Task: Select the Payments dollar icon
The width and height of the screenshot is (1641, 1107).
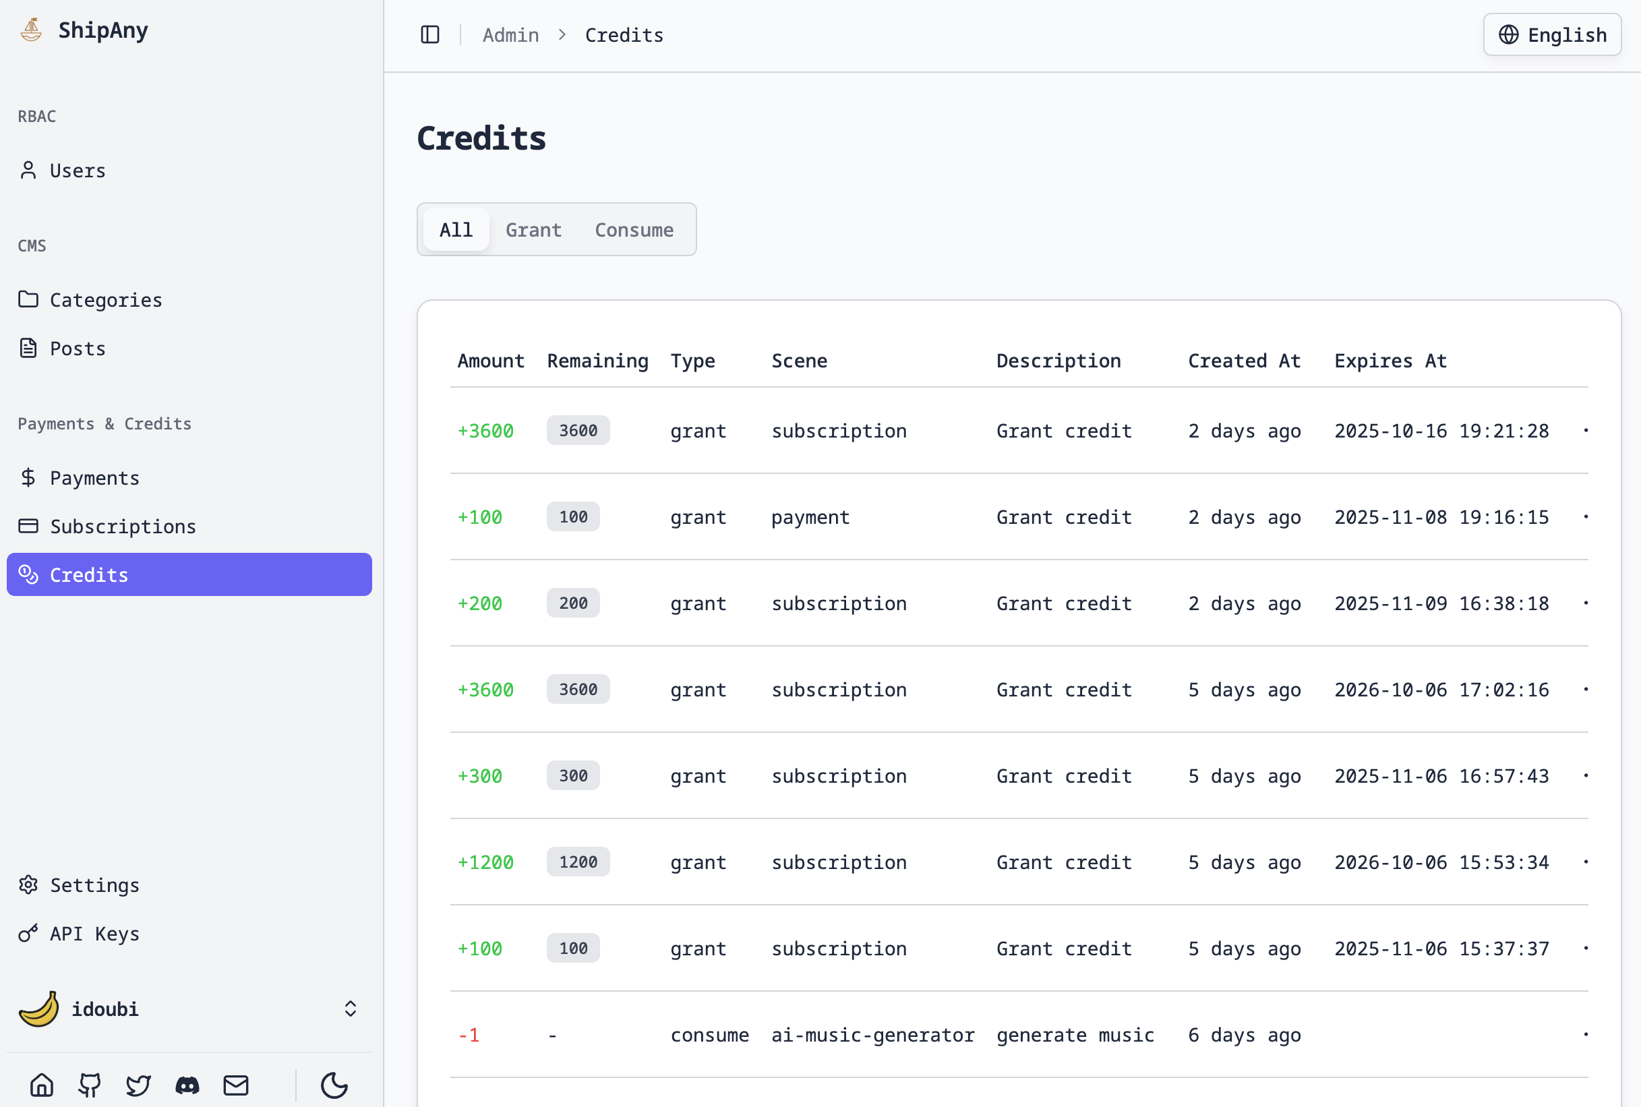Action: point(28,477)
